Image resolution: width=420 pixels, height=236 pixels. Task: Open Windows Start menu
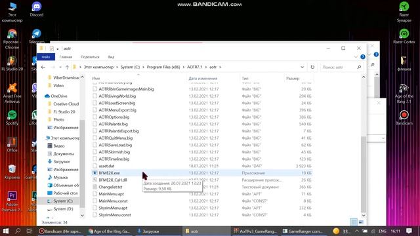coord(6,231)
